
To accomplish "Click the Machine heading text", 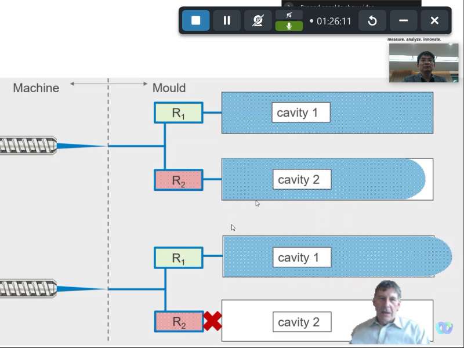I will click(x=36, y=88).
